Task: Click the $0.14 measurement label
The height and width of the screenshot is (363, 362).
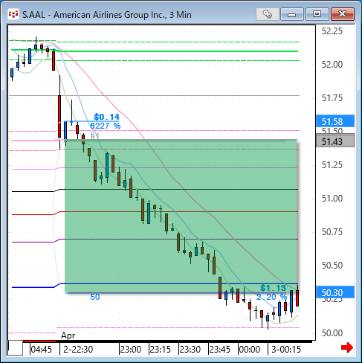Action: click(106, 117)
